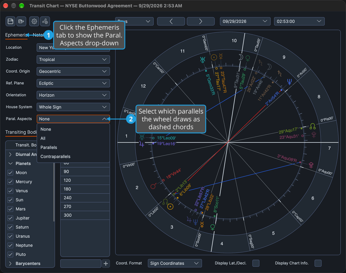
Task: Uncheck the Venus checkbox
Action: 10,191
